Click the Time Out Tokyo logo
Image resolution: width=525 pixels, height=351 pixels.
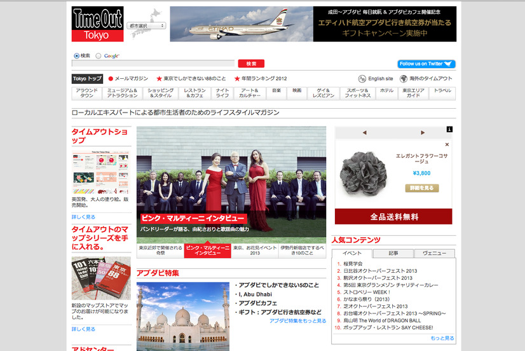click(97, 24)
